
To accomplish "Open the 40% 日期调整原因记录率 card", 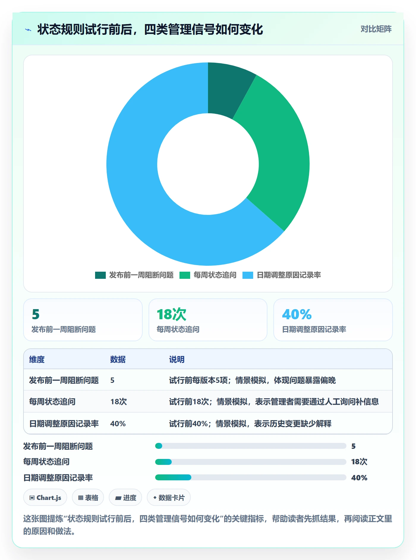I will 333,320.
